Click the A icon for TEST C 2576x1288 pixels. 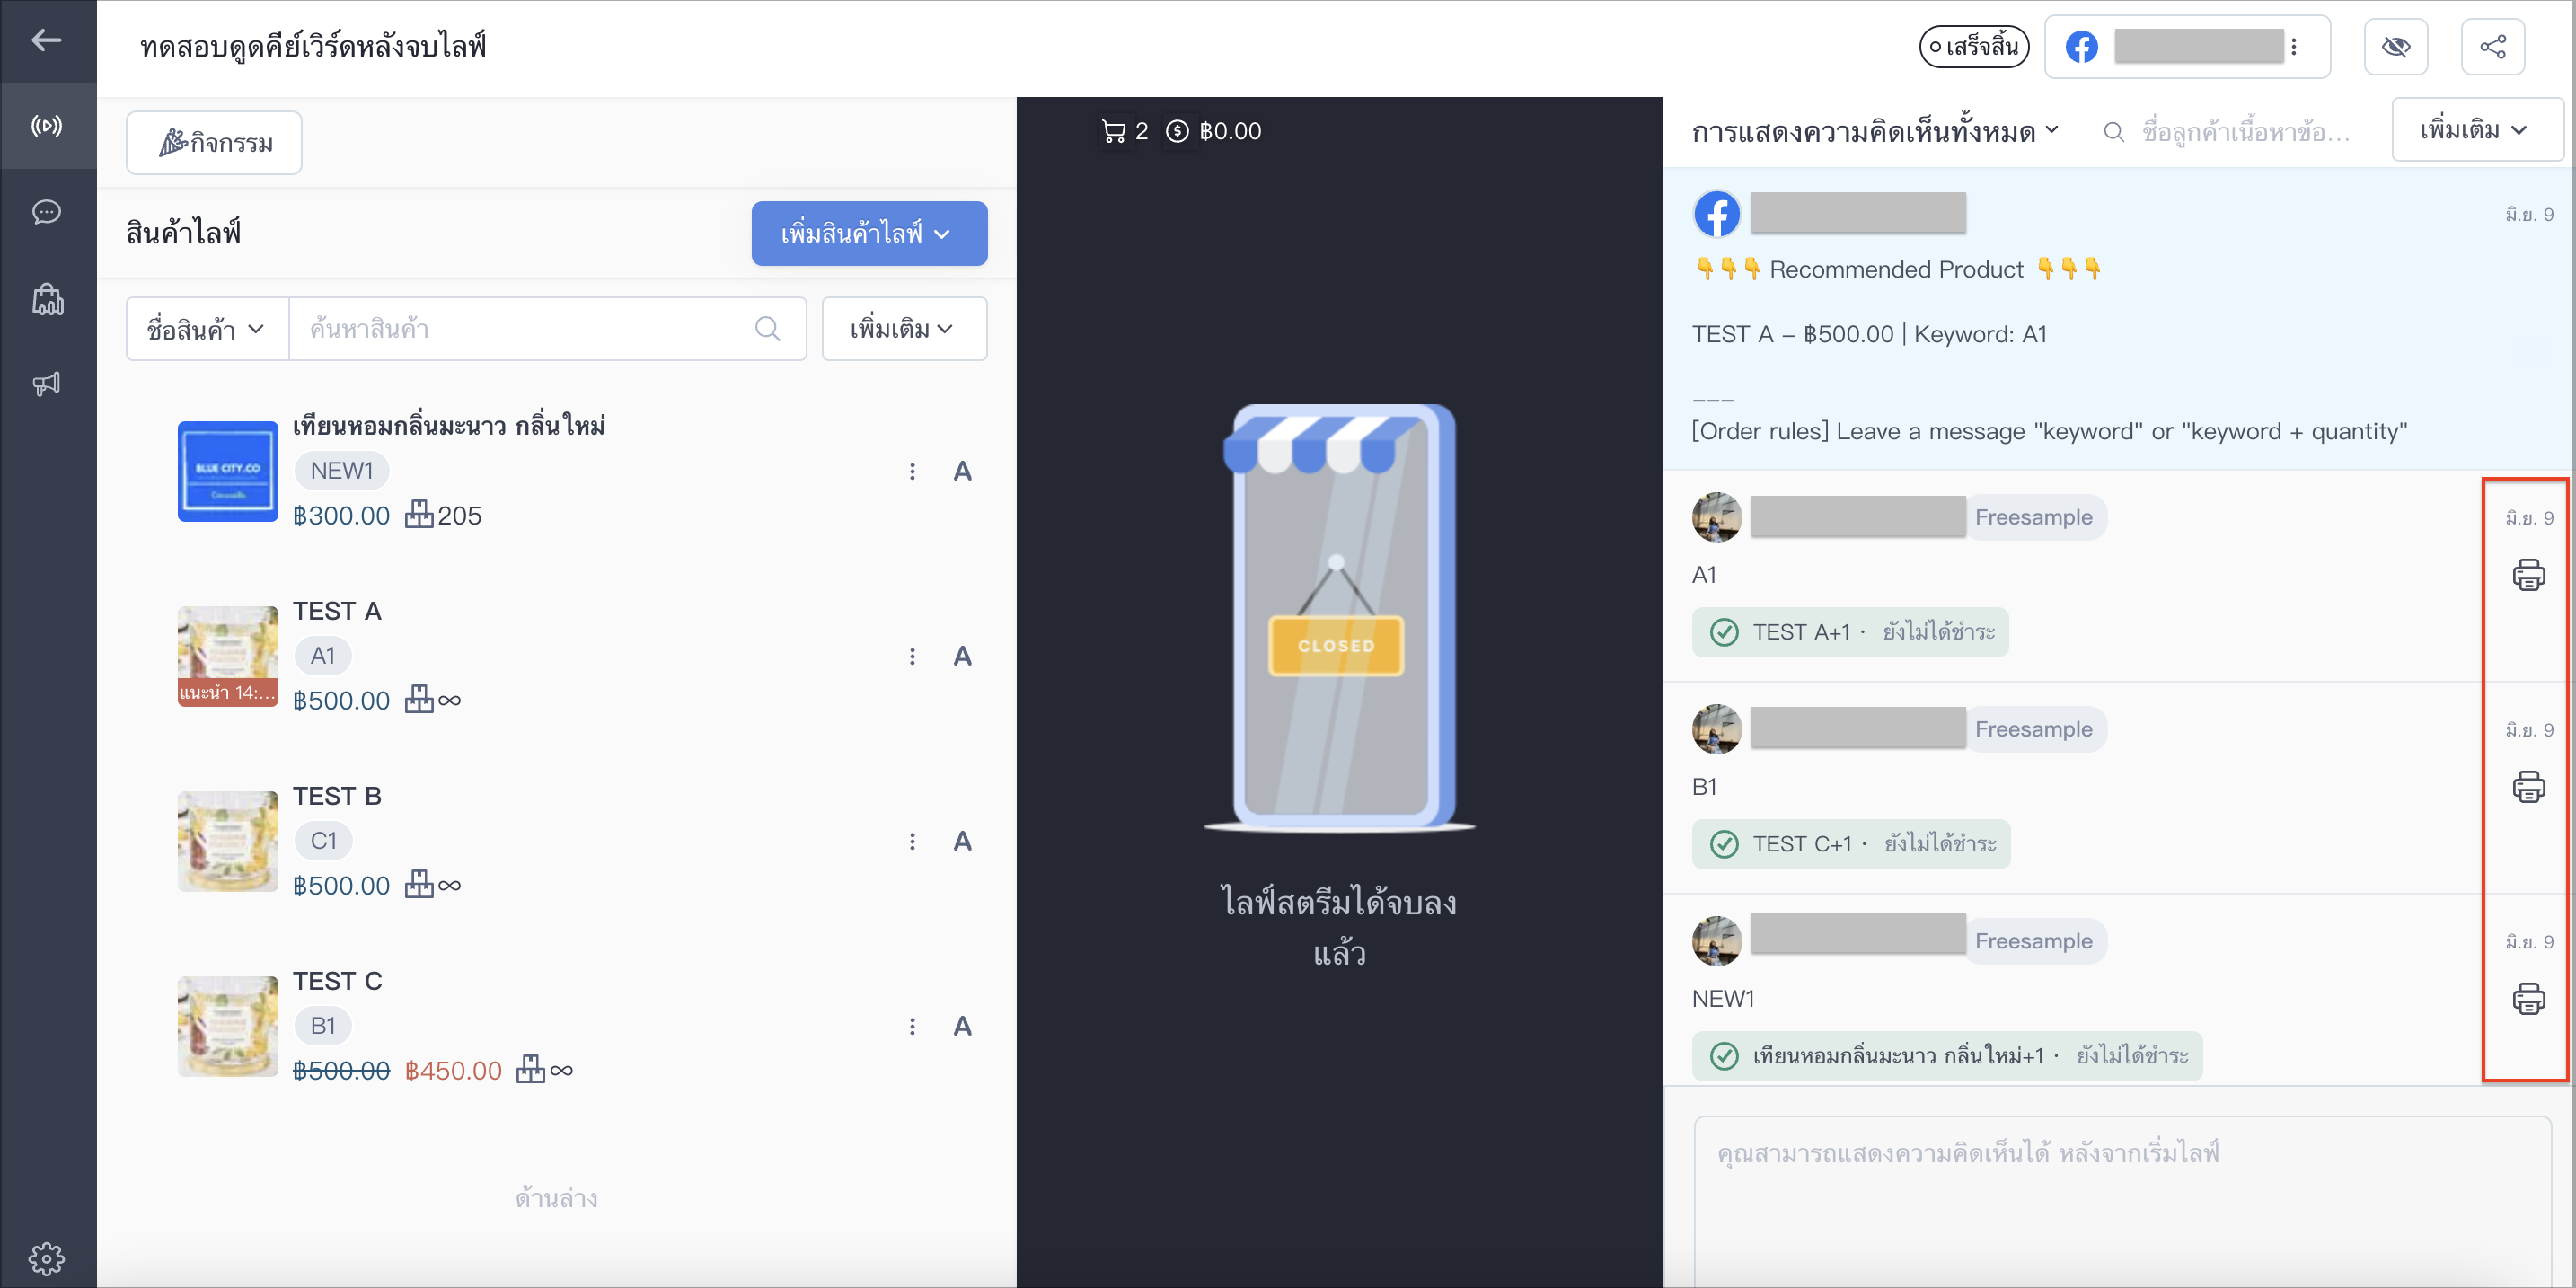[962, 1026]
